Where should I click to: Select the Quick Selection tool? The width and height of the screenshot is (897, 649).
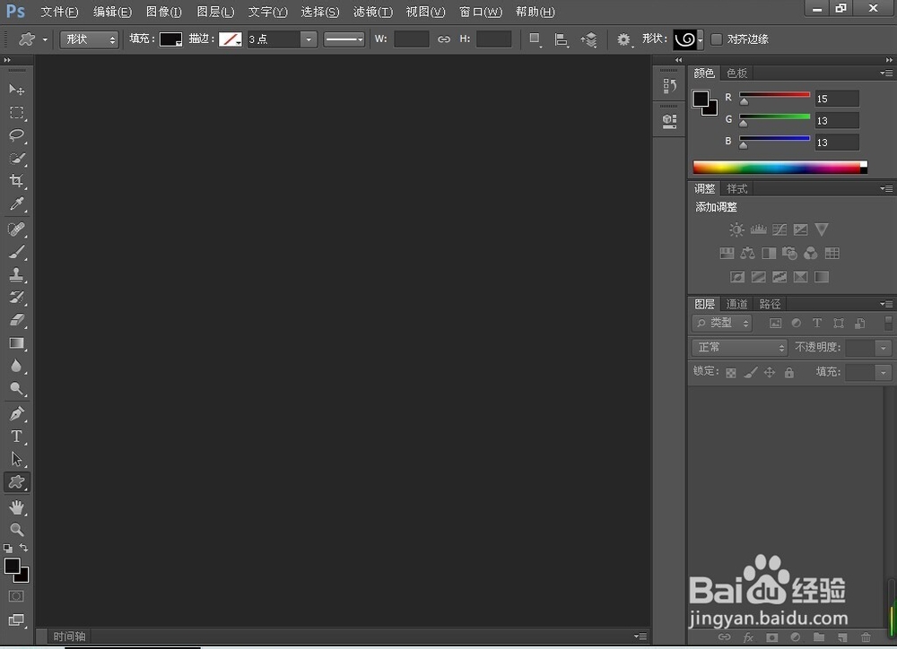coord(16,159)
